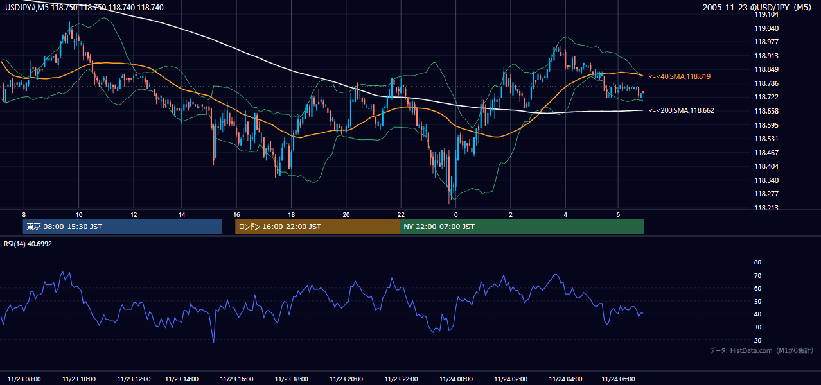Click time label 11/23 16:00
Screen dimensions: 821x385
pyautogui.click(x=236, y=379)
